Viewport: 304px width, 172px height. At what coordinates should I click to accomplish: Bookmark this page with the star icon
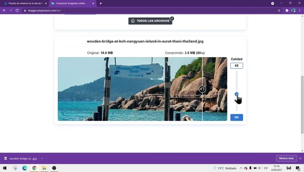pos(279,10)
